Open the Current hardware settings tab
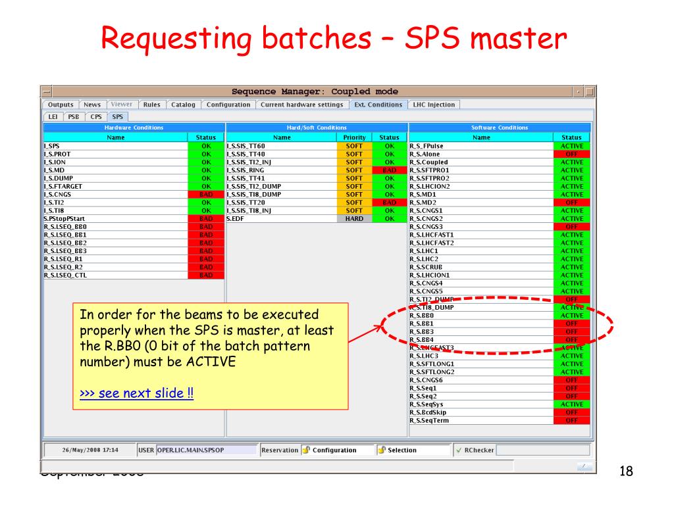674x505 pixels. (x=301, y=105)
